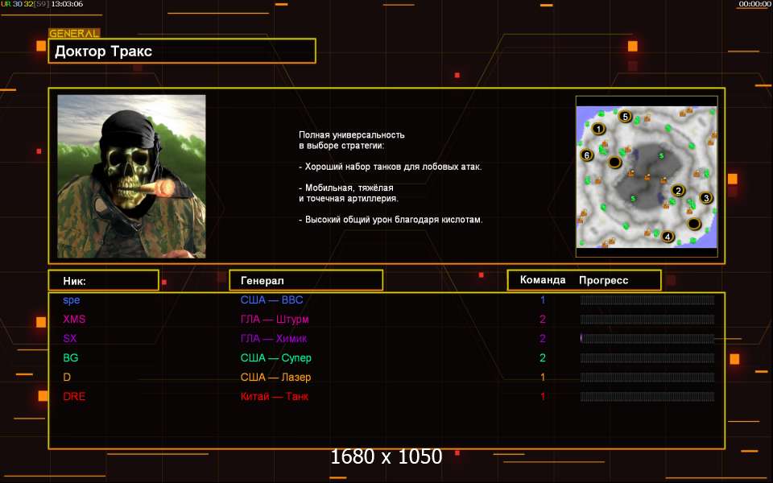Click the progress bar for spe

coord(647,300)
